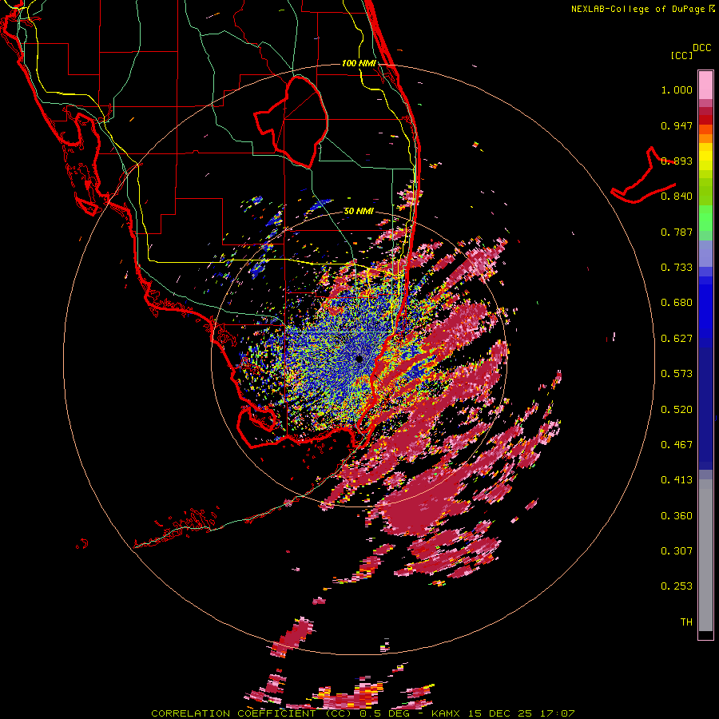Click the 0.5 DEG elevation text
The image size is (719, 719).
[x=385, y=713]
